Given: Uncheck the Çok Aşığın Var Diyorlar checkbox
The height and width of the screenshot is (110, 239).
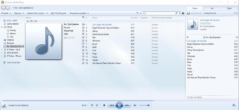Looking at the screenshot, I should [x=83, y=24].
